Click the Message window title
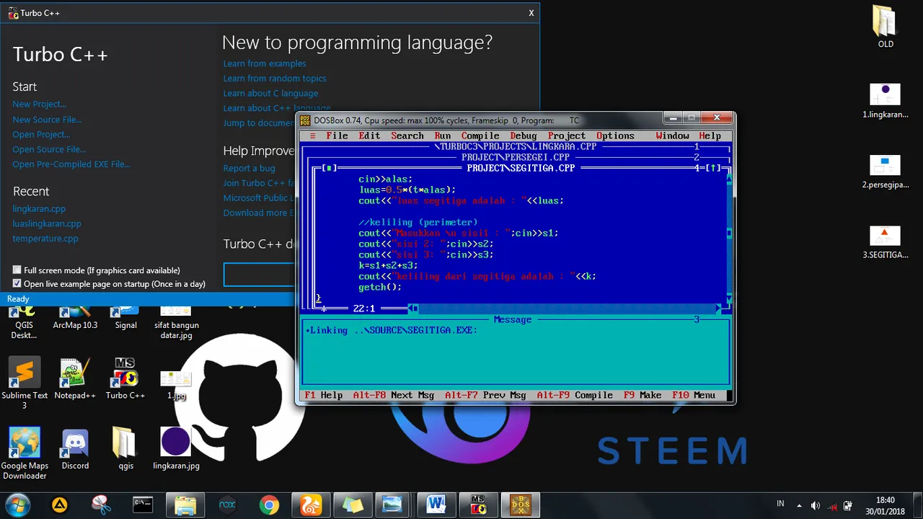This screenshot has width=923, height=519. (513, 319)
